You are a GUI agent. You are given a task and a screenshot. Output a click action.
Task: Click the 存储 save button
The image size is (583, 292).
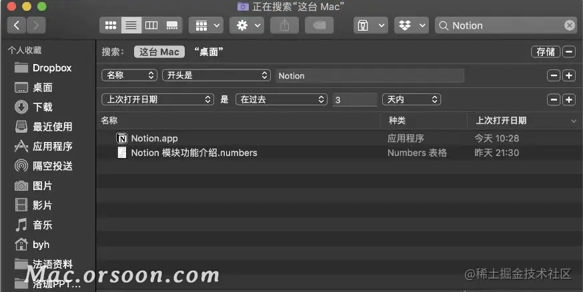pos(546,52)
